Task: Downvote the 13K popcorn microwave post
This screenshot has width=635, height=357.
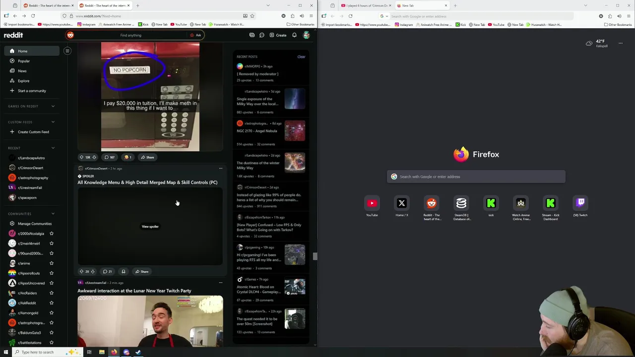Action: 94,157
